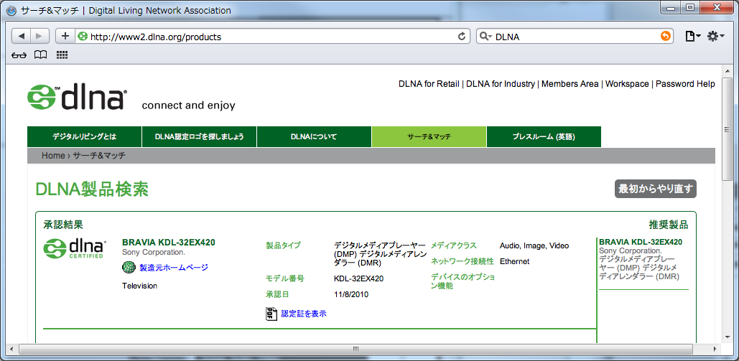Open the DLNA認定ロゴを探しましょう tab
The image size is (739, 361).
[x=200, y=136]
